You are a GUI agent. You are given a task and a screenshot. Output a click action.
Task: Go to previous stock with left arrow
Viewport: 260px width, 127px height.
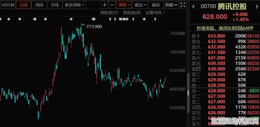click(193, 7)
